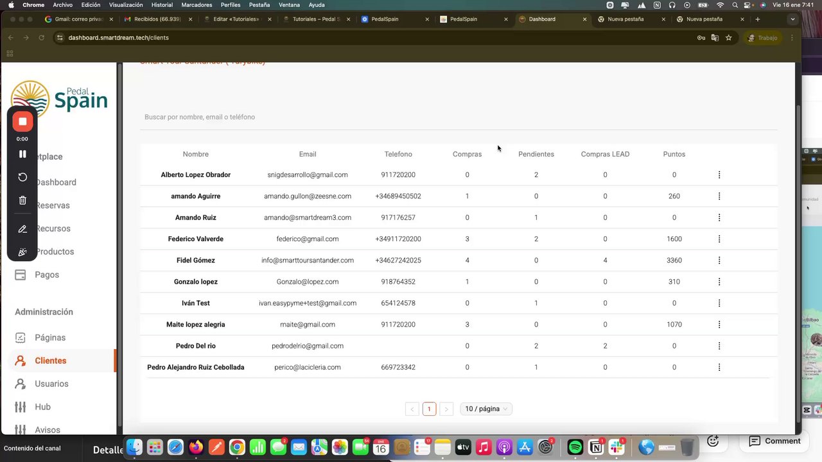Pause the recording in the floating toolbar

point(22,154)
